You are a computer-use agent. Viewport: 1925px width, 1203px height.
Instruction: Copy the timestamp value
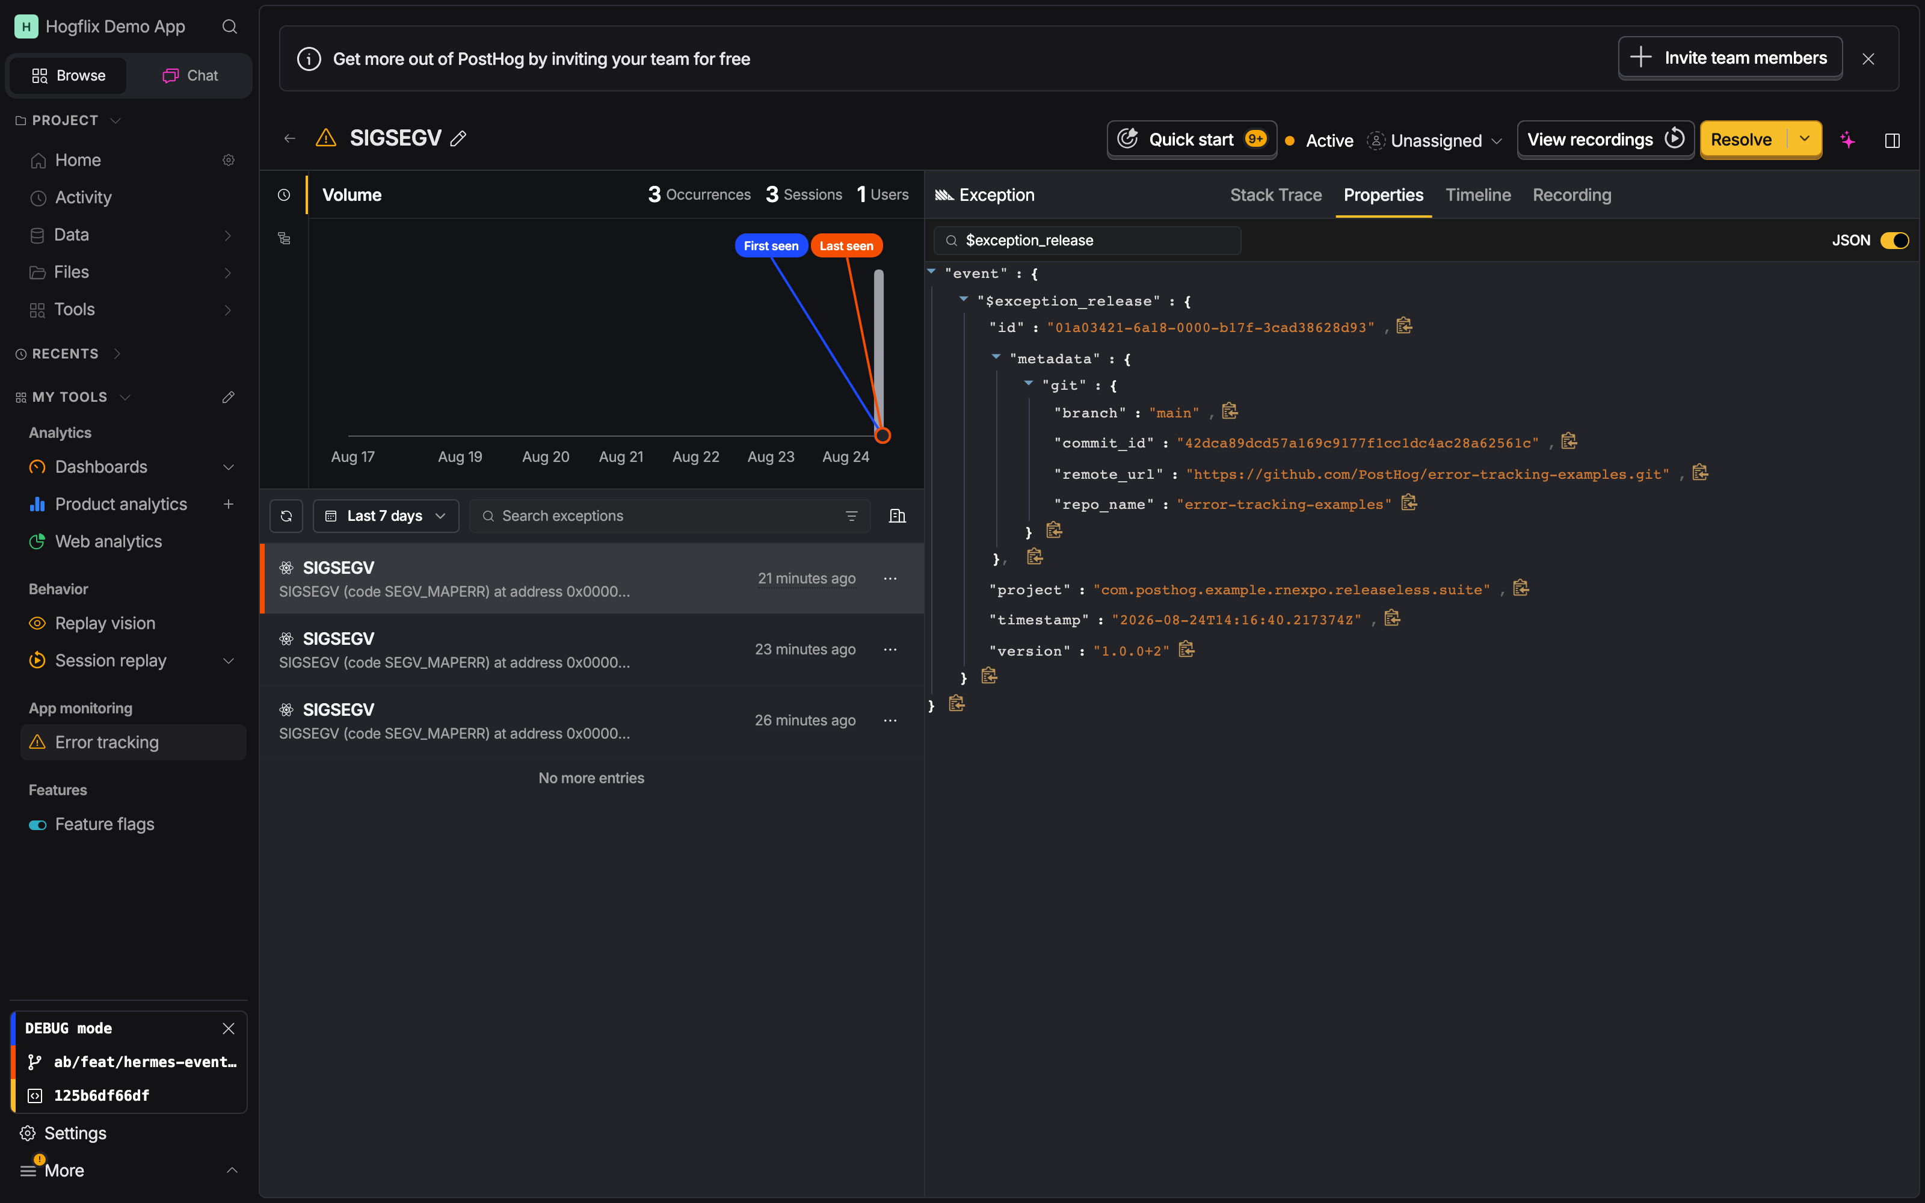tap(1392, 618)
